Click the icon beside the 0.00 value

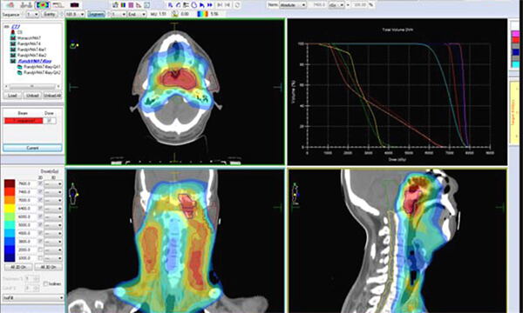pyautogui.click(x=175, y=14)
